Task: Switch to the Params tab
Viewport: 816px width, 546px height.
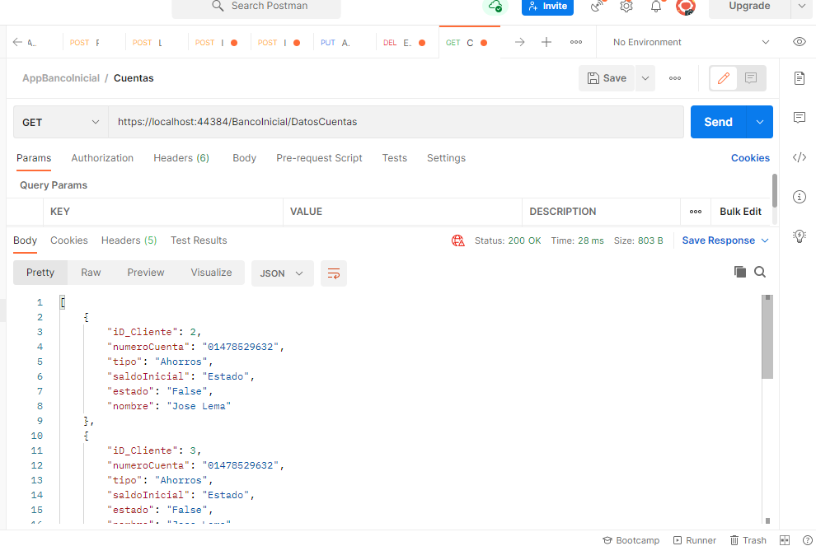Action: point(34,158)
